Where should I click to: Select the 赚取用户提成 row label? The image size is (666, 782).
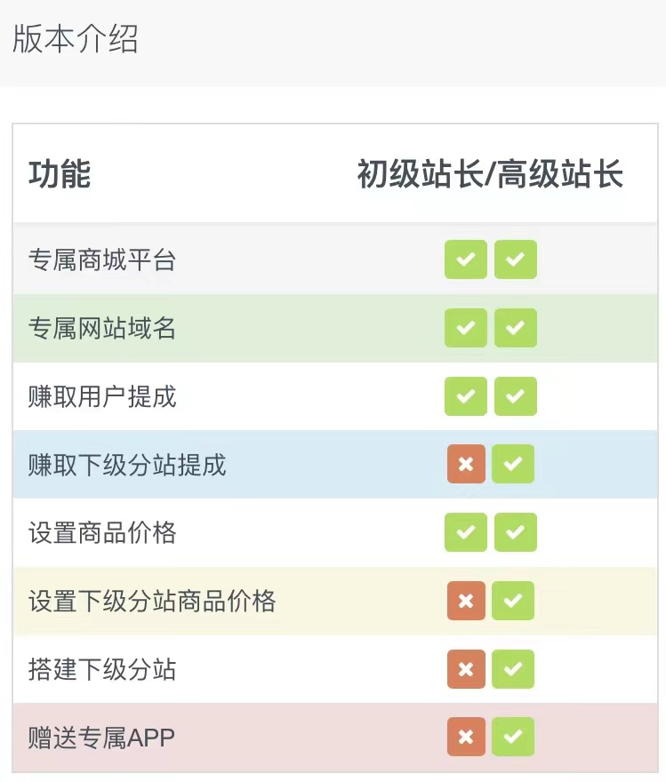click(102, 396)
